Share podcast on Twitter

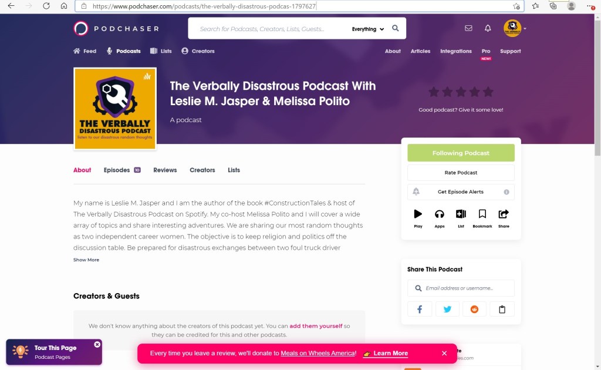point(447,309)
